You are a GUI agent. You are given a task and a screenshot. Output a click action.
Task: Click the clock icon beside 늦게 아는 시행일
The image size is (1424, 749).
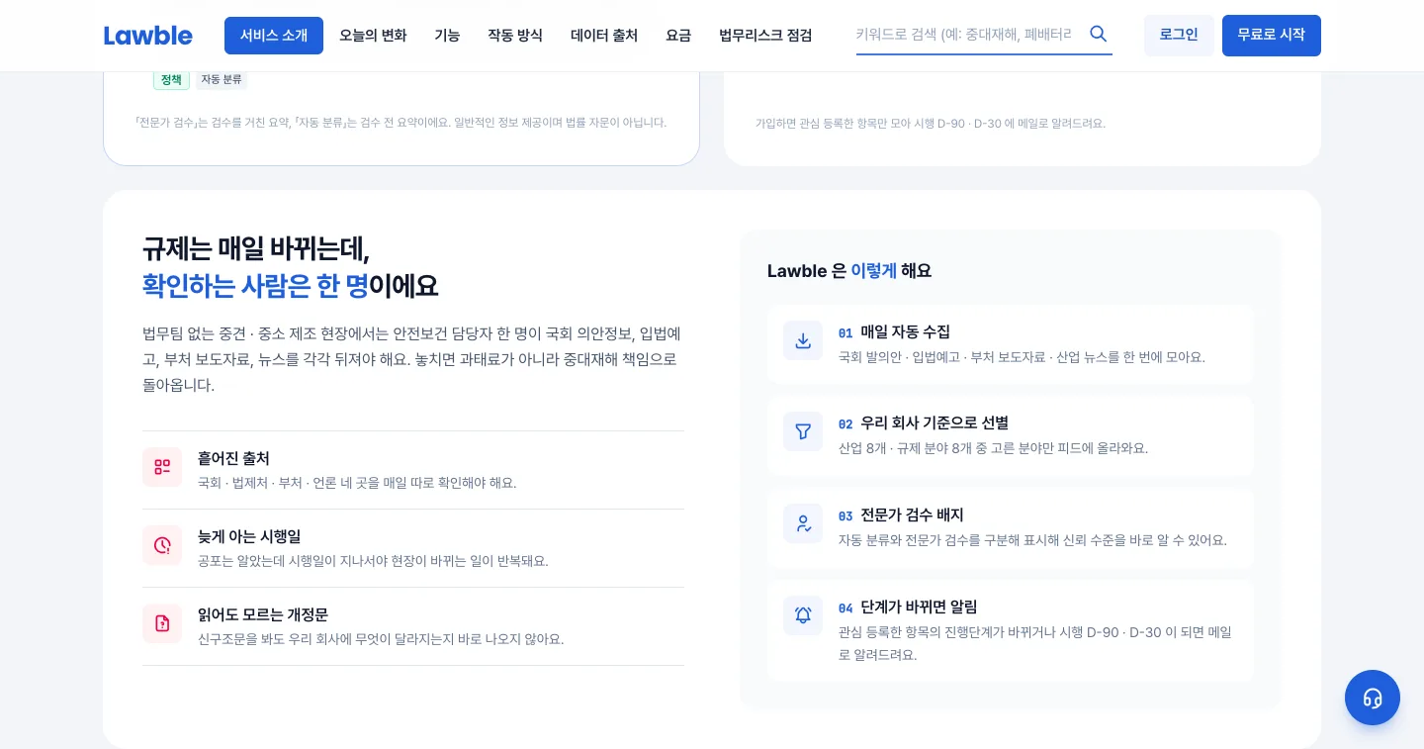(162, 545)
